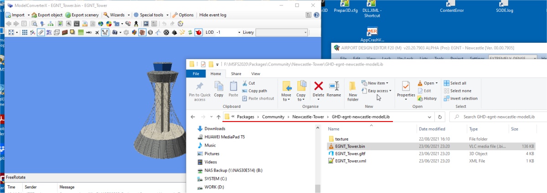547x193 pixels.
Task: Open the File tab in Explorer
Action: (x=196, y=73)
